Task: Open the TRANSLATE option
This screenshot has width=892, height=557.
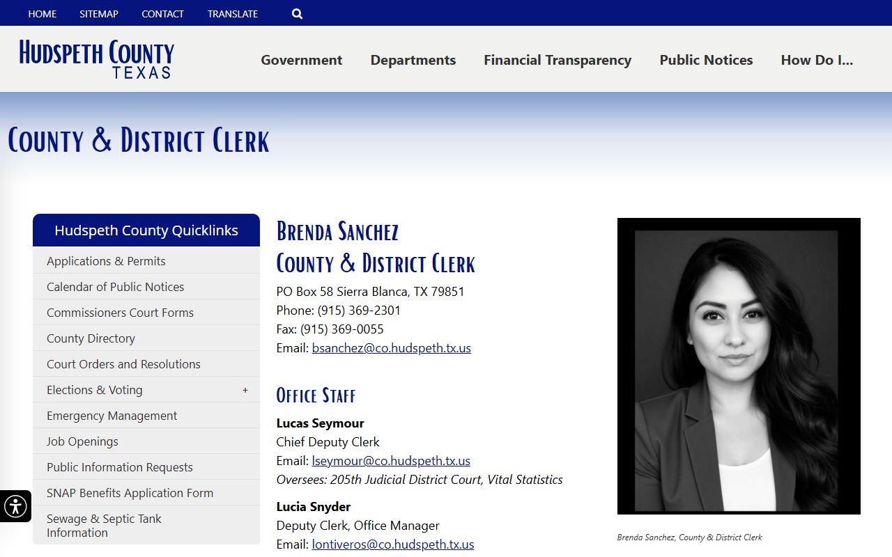Action: (x=233, y=14)
